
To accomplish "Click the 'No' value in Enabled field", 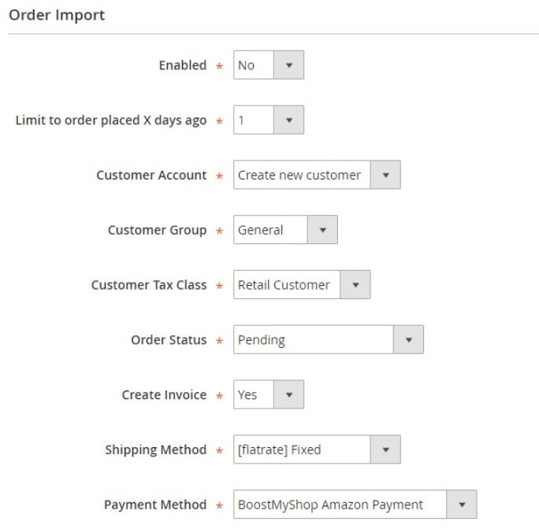I will pyautogui.click(x=246, y=65).
